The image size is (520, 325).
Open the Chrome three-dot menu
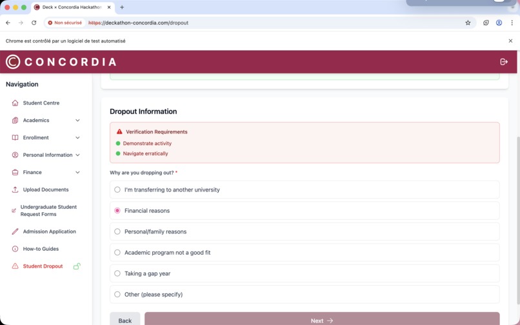(512, 23)
